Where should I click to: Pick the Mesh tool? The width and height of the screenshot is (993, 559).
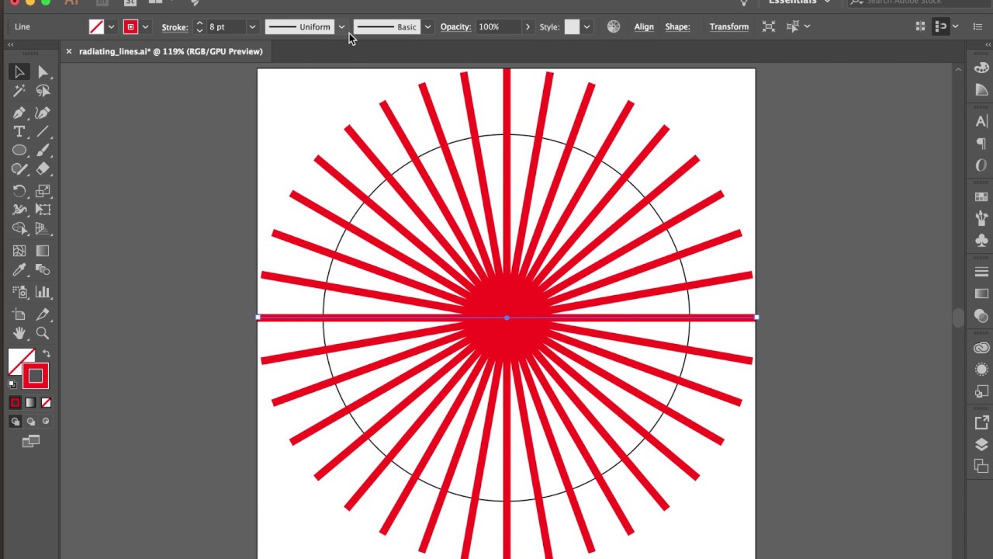tap(19, 251)
